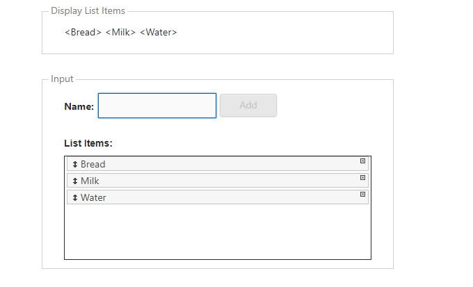473x287 pixels.
Task: Remove Milk using its delete icon
Action: 362,178
